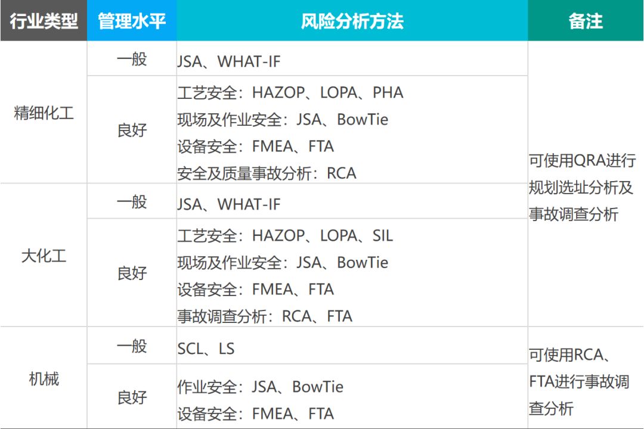Image resolution: width=644 pixels, height=429 pixels.
Task: Click the 事故调查分析：RCA、FTA line
Action: pos(265,316)
